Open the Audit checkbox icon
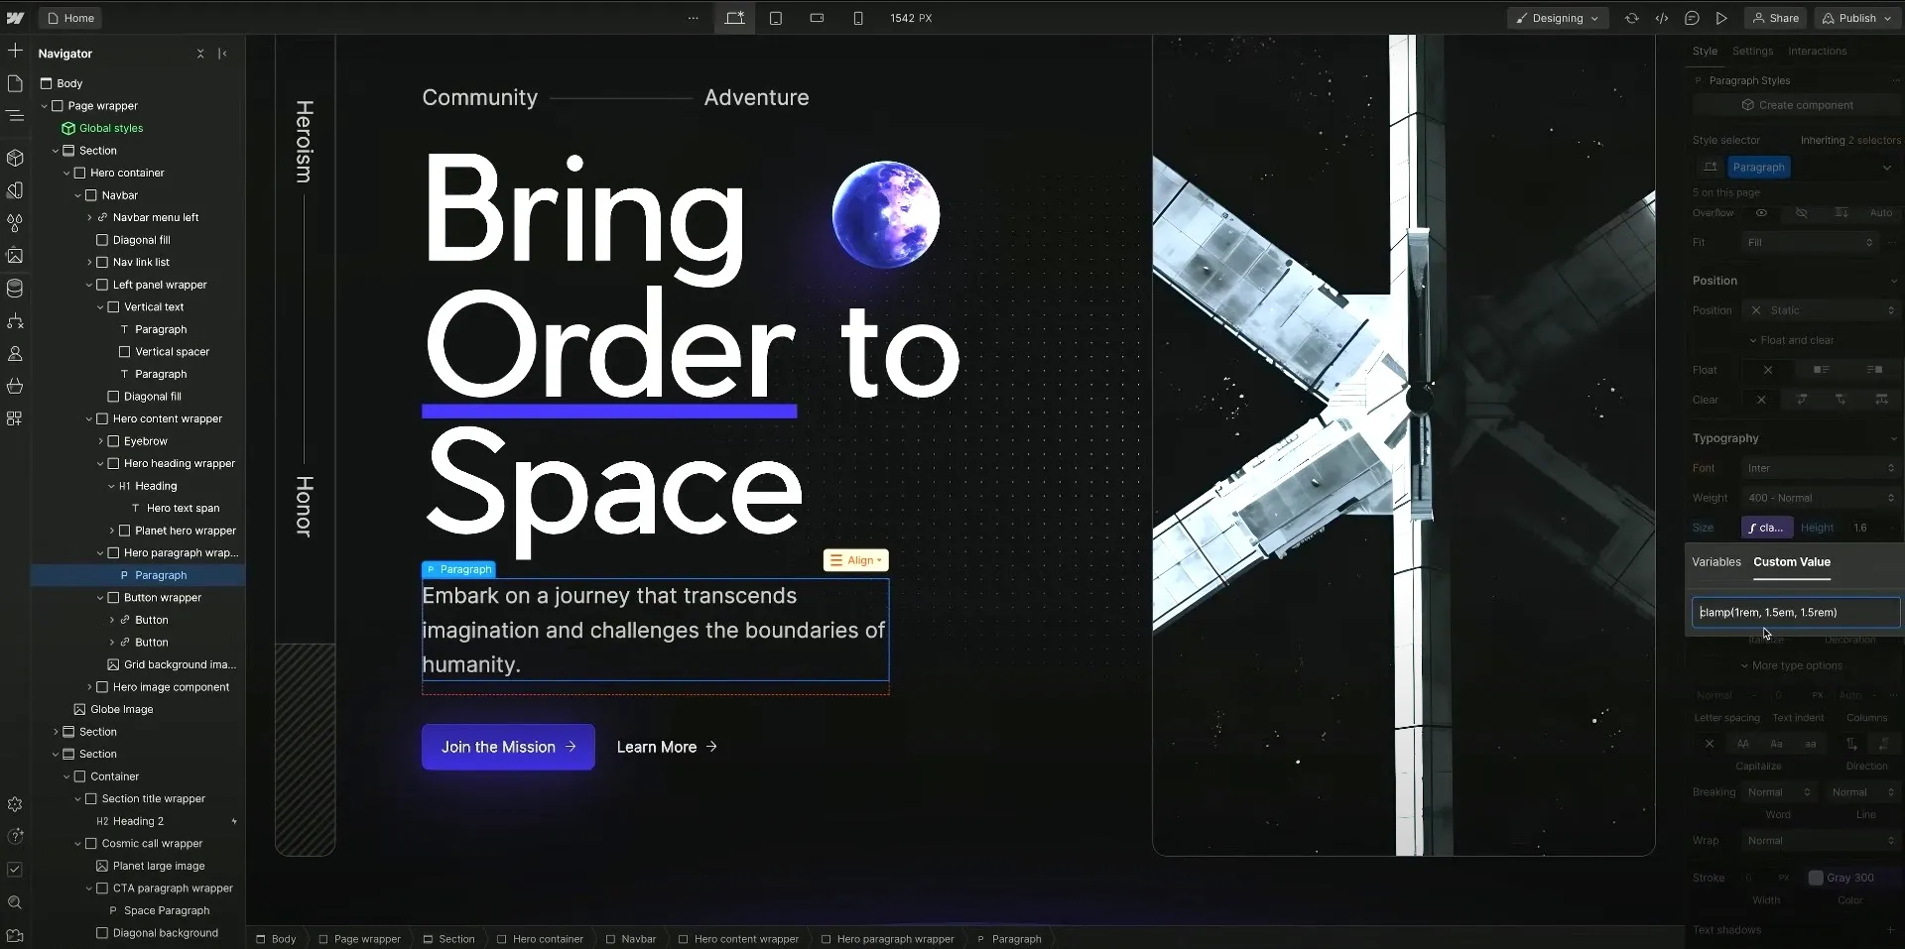 [15, 870]
